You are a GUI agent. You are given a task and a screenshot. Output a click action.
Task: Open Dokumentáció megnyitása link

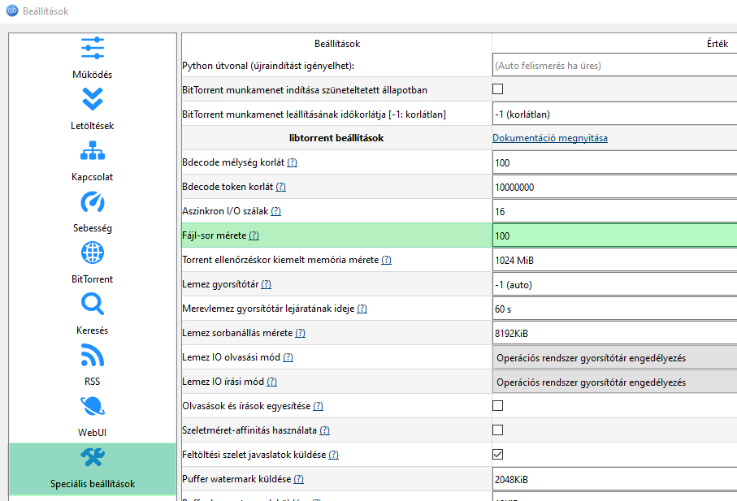click(550, 138)
